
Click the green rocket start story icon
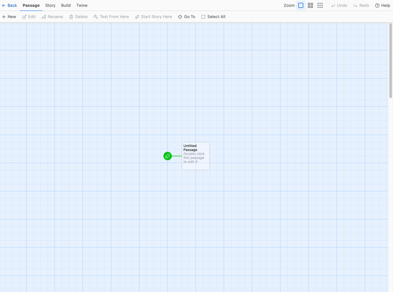tap(167, 156)
